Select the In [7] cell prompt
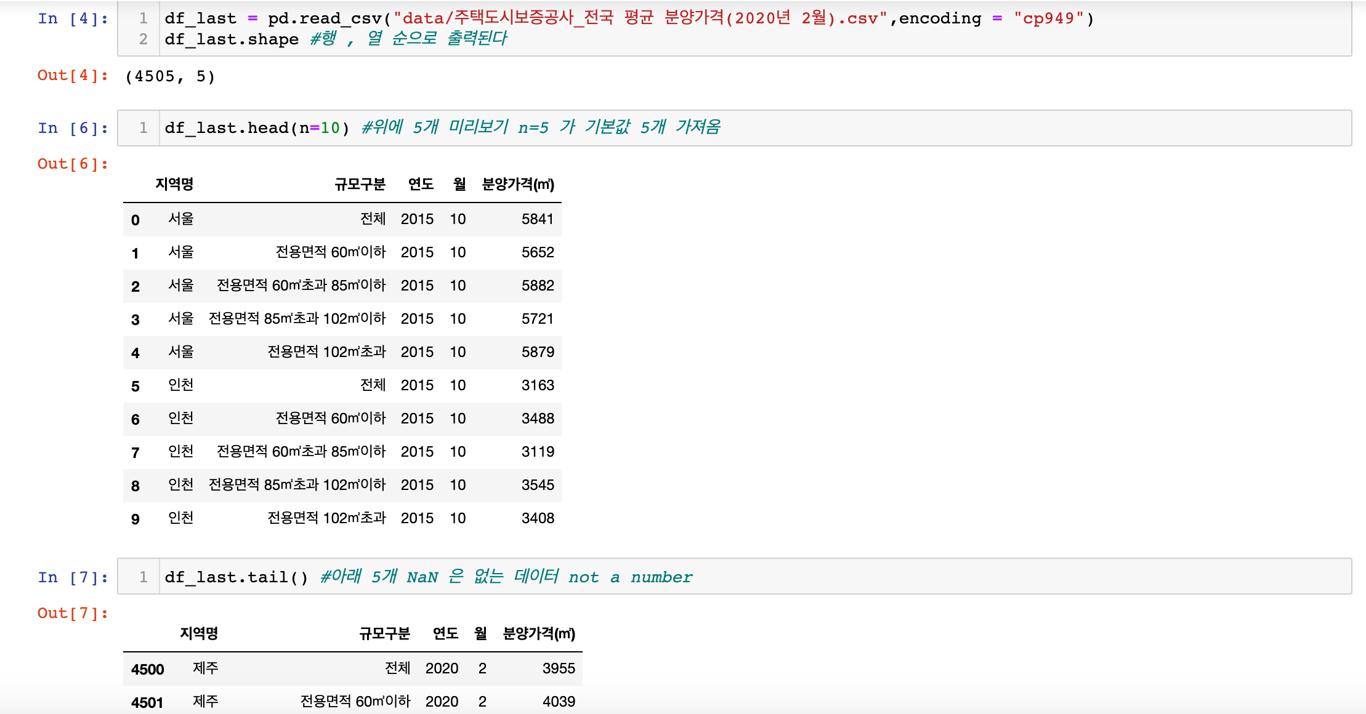1366x714 pixels. (73, 577)
